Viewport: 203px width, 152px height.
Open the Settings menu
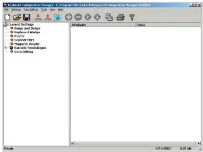coord(16,10)
